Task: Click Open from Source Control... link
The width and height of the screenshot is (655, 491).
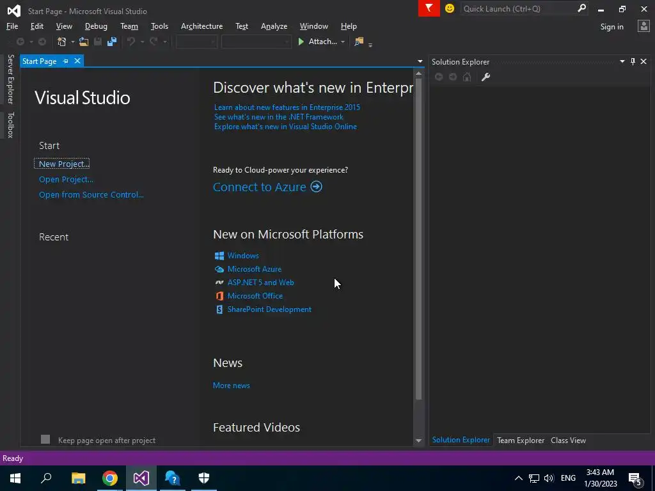Action: click(x=91, y=194)
